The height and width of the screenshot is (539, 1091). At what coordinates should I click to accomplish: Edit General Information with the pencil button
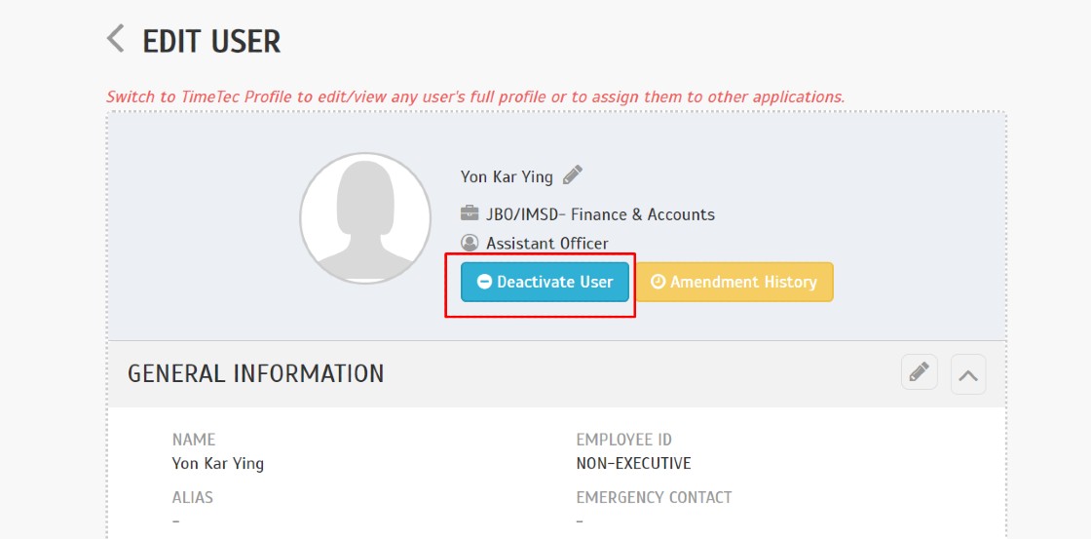pos(920,372)
